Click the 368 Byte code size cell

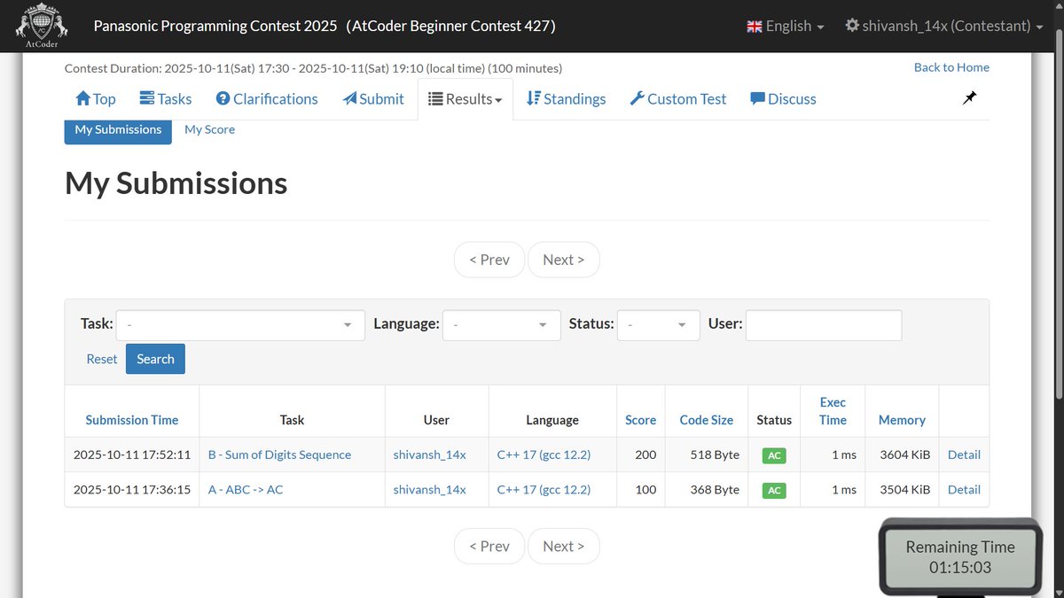pyautogui.click(x=715, y=489)
